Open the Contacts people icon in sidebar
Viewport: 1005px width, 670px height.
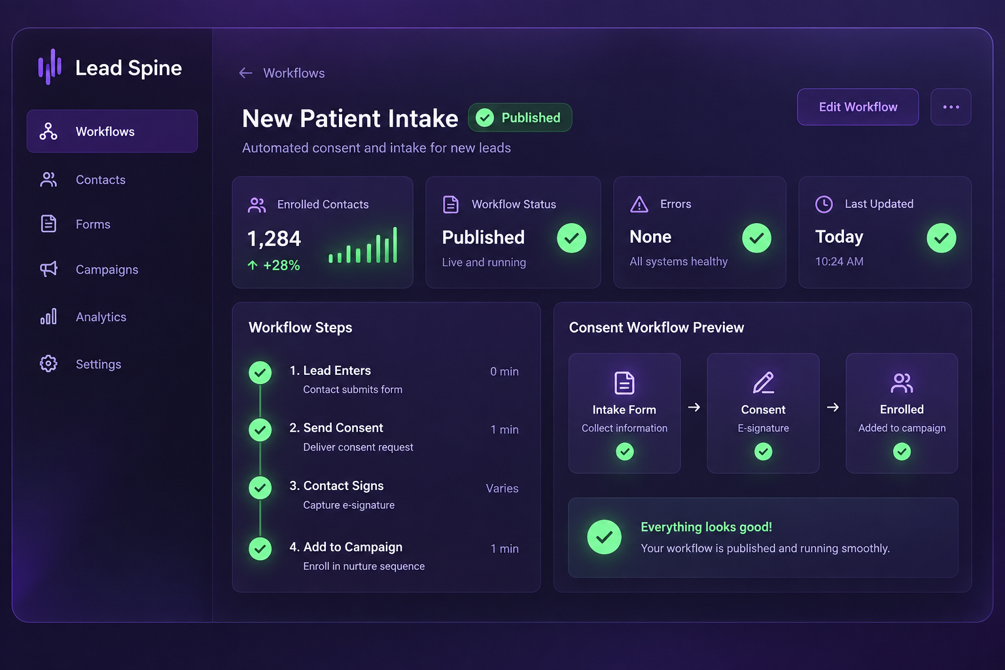pyautogui.click(x=48, y=179)
